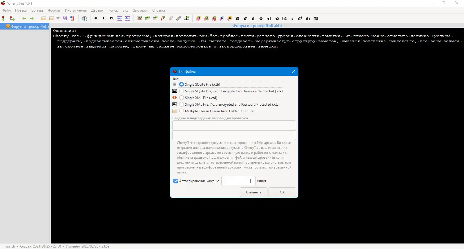Screen dimensions: 464x249
Task: Add a subnode via toolbar
Action: click(12, 18)
